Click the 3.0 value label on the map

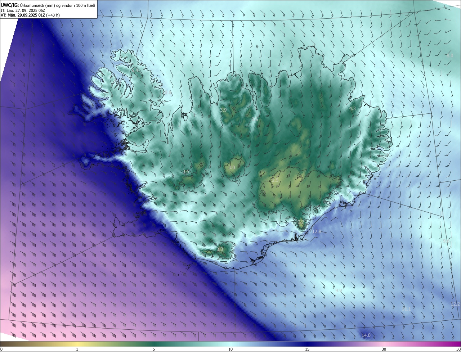point(232,167)
